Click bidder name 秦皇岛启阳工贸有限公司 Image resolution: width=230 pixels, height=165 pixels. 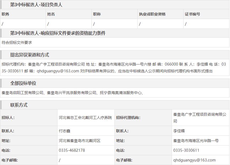[23, 93]
